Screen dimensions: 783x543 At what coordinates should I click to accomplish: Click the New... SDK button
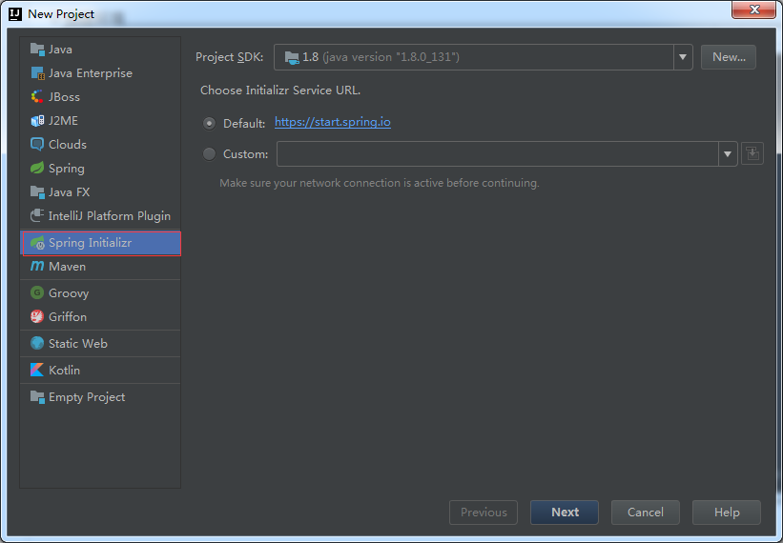[x=728, y=57]
